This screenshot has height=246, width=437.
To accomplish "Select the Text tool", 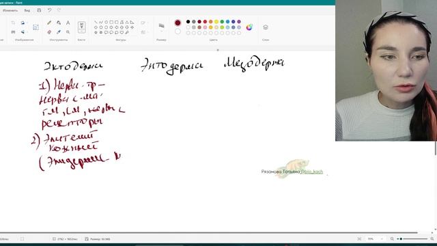I will tap(68, 23).
